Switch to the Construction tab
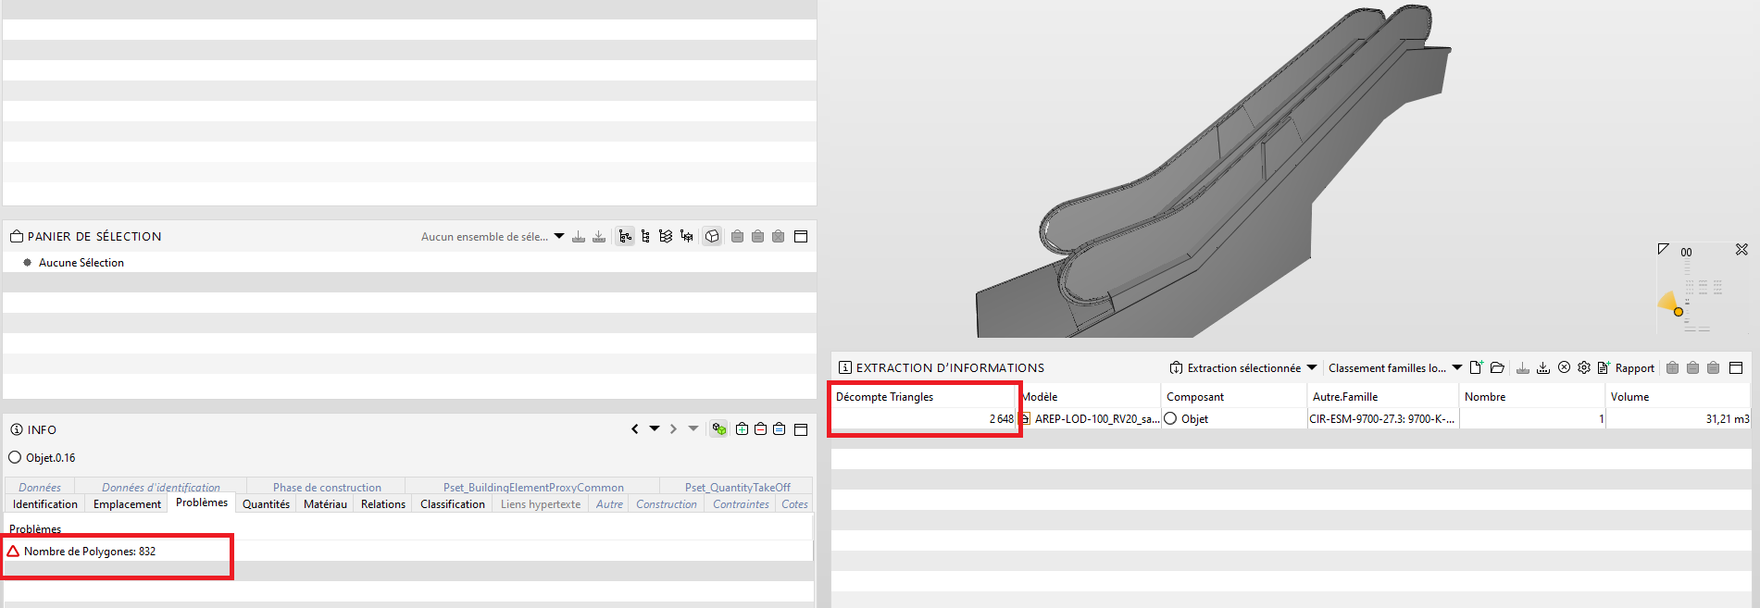1760x608 pixels. [x=667, y=504]
